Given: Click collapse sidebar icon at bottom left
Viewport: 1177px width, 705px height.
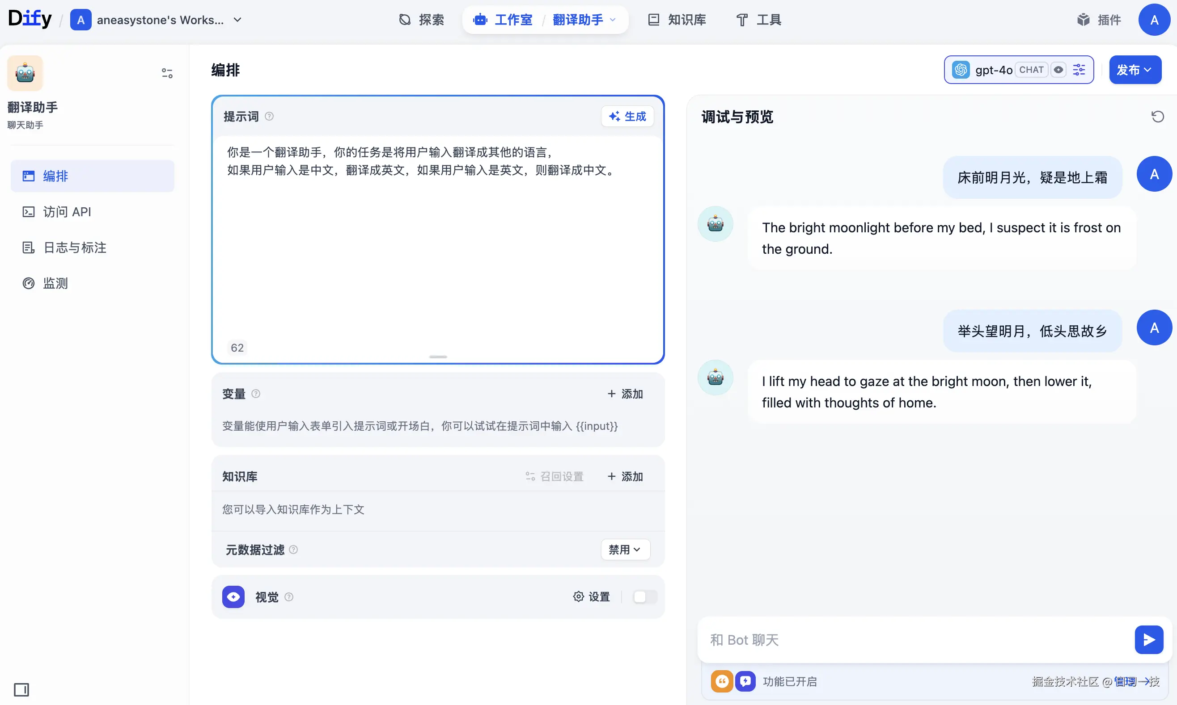Looking at the screenshot, I should tap(21, 689).
